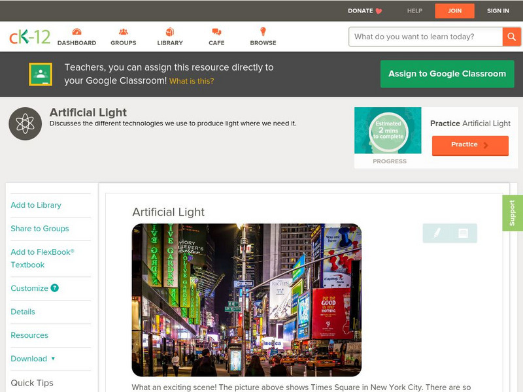Open the Browse lightbulb icon
523x392 pixels.
pos(263,31)
